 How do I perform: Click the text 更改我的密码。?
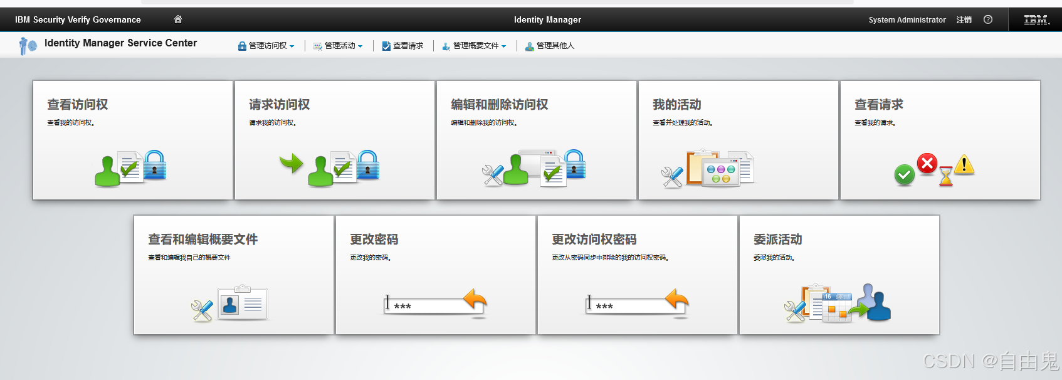[x=371, y=258]
